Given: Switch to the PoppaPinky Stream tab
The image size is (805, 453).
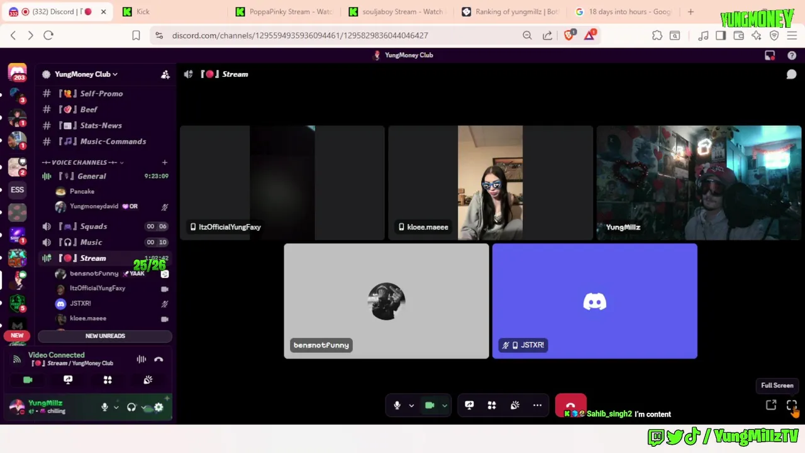Looking at the screenshot, I should (x=284, y=11).
